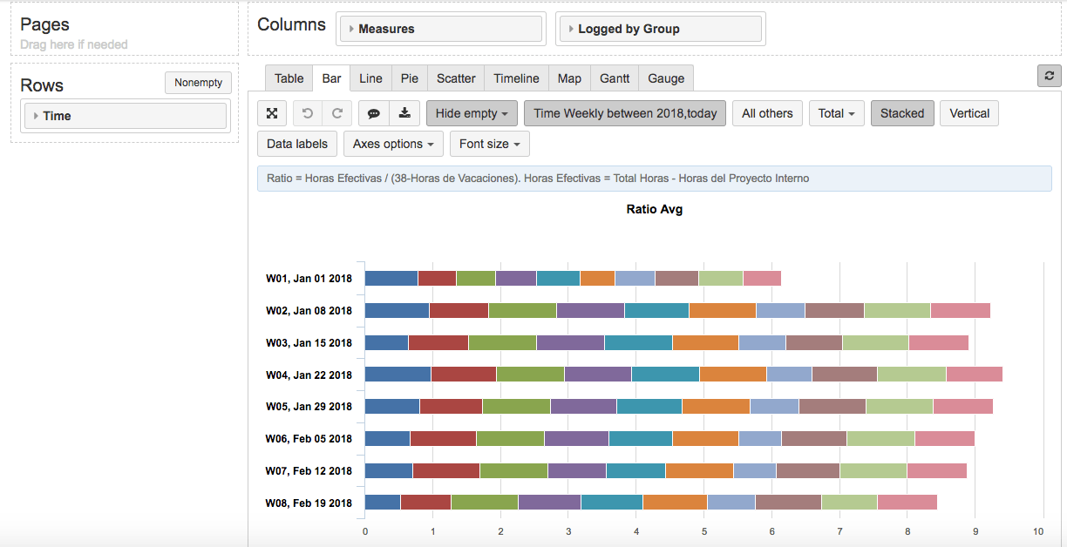This screenshot has height=547, width=1067.
Task: Toggle the Stacked bar option
Action: (x=902, y=113)
